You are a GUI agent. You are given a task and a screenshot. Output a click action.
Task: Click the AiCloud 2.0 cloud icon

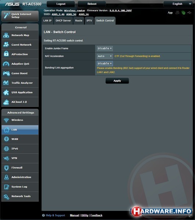pyautogui.click(x=6, y=102)
